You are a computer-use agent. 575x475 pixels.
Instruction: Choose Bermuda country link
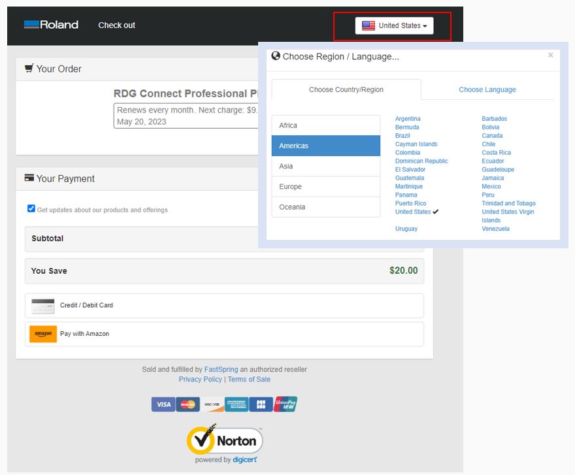click(407, 127)
